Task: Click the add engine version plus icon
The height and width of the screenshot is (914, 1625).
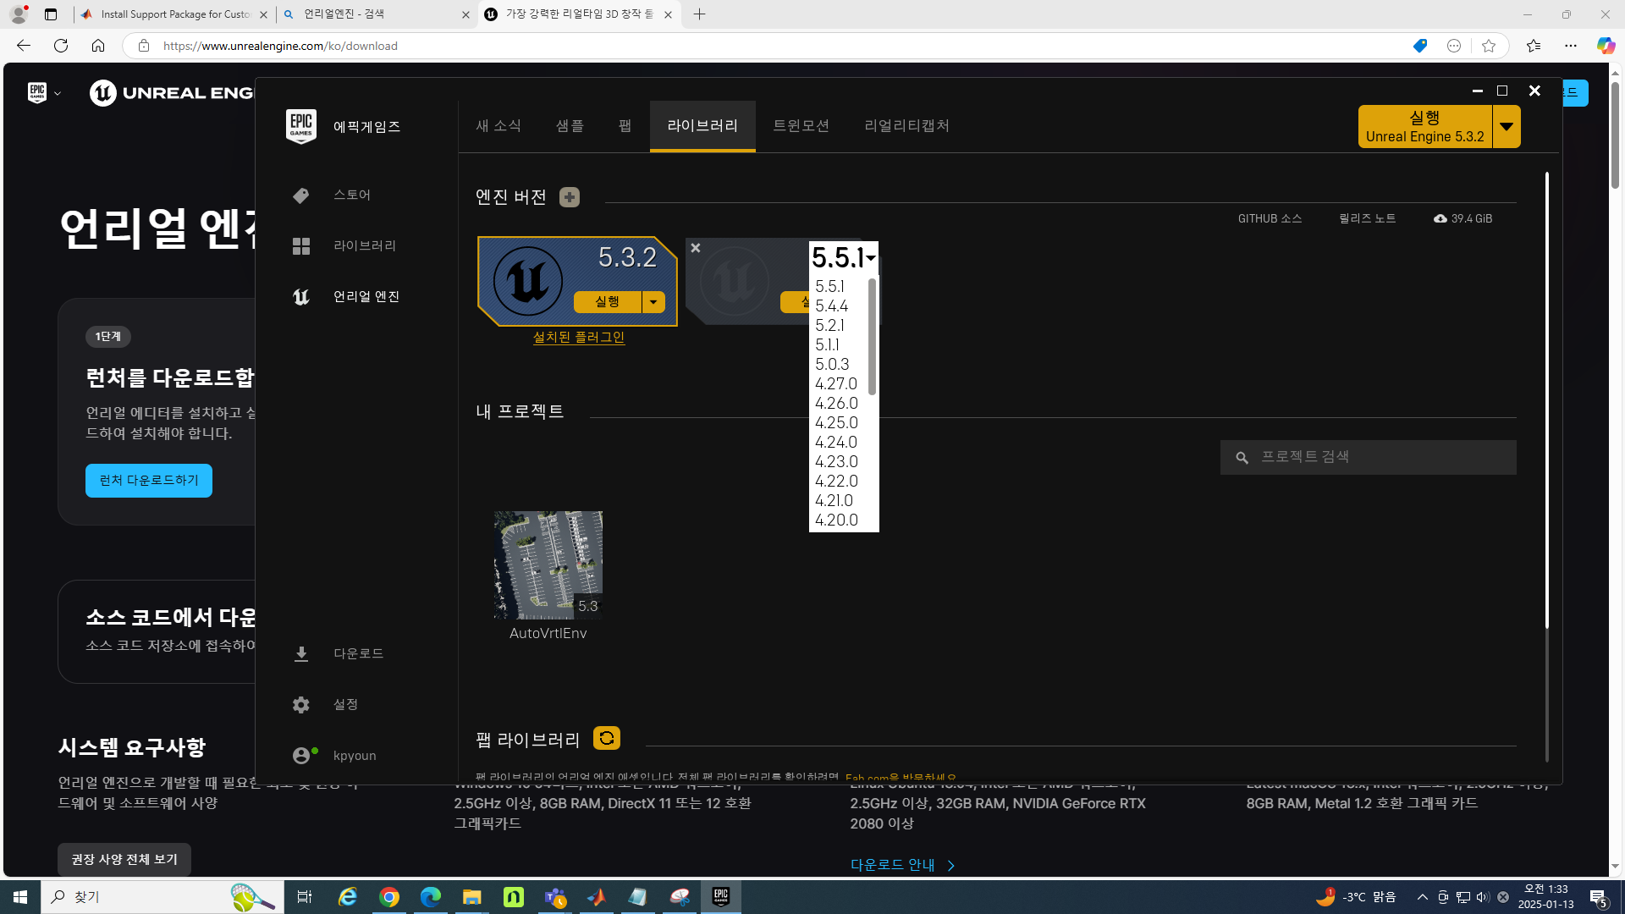Action: pos(570,197)
